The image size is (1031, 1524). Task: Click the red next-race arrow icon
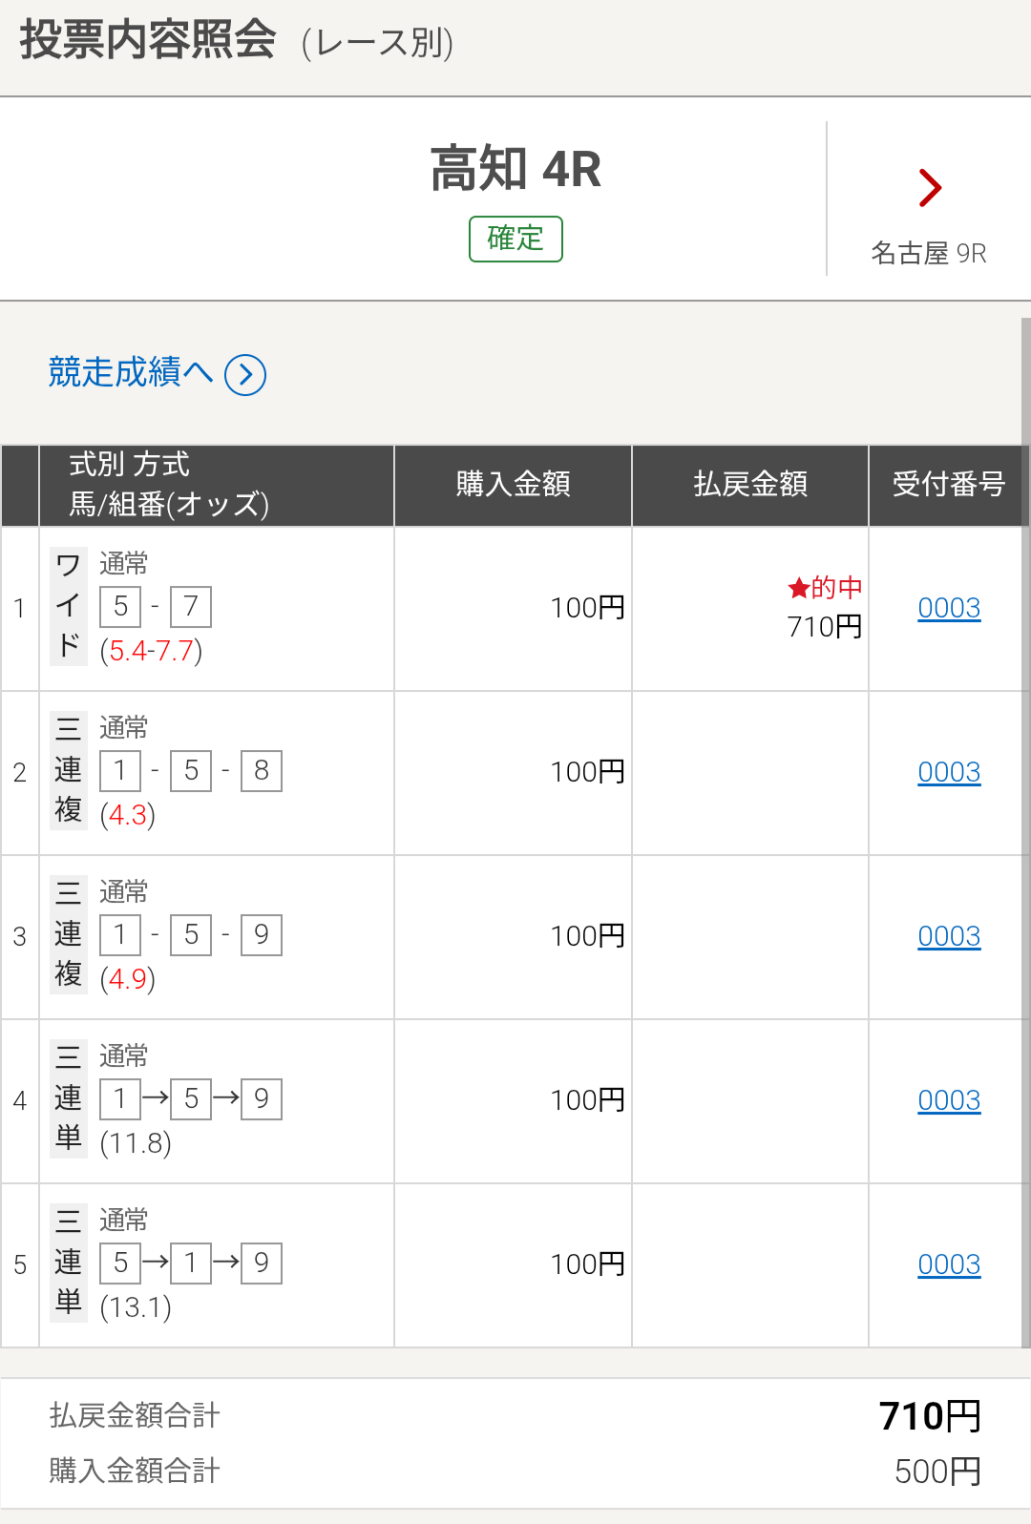(930, 188)
